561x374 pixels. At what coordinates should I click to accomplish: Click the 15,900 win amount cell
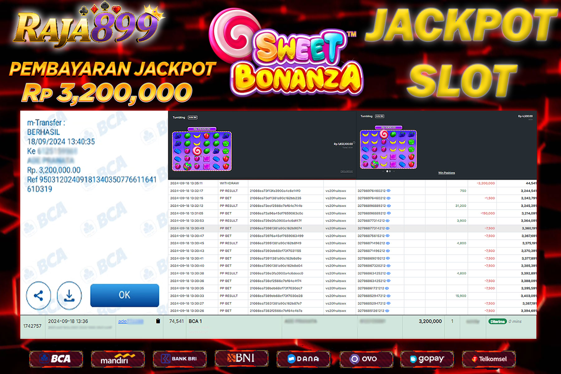461,296
